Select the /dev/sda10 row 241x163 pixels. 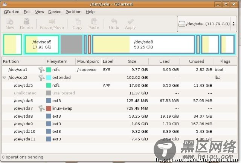click(119, 131)
